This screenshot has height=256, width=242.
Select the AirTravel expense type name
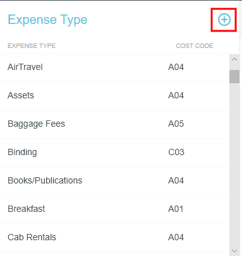[25, 67]
